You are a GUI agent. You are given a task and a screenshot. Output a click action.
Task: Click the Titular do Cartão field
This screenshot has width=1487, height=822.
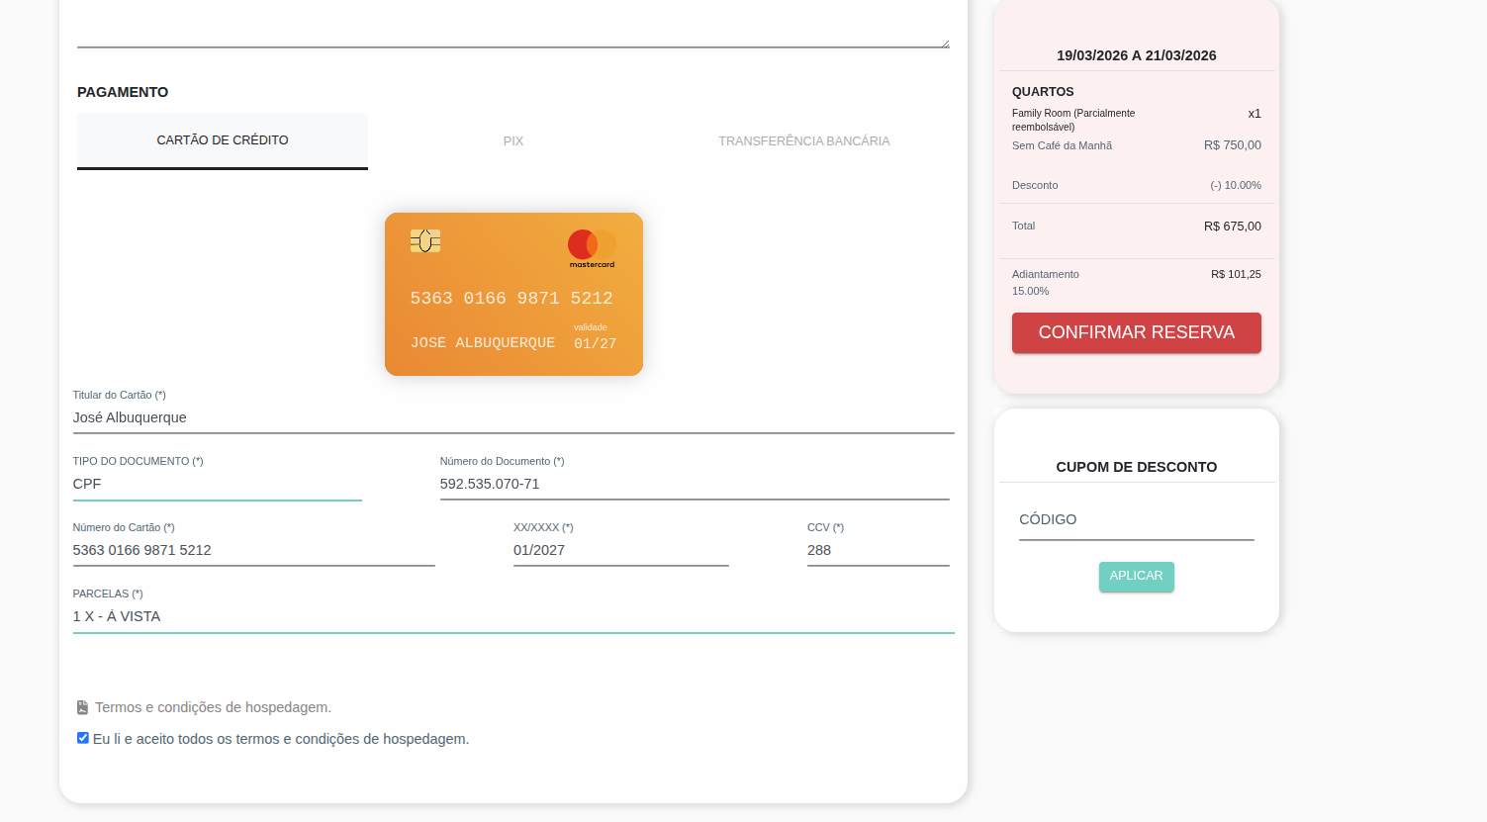coord(512,417)
